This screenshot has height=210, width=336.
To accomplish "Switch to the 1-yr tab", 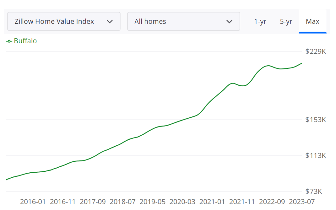I will (x=260, y=21).
